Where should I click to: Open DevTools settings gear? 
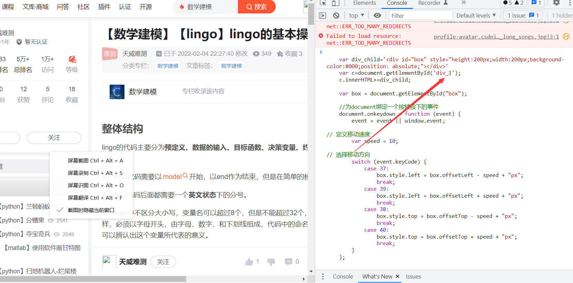coord(556,3)
